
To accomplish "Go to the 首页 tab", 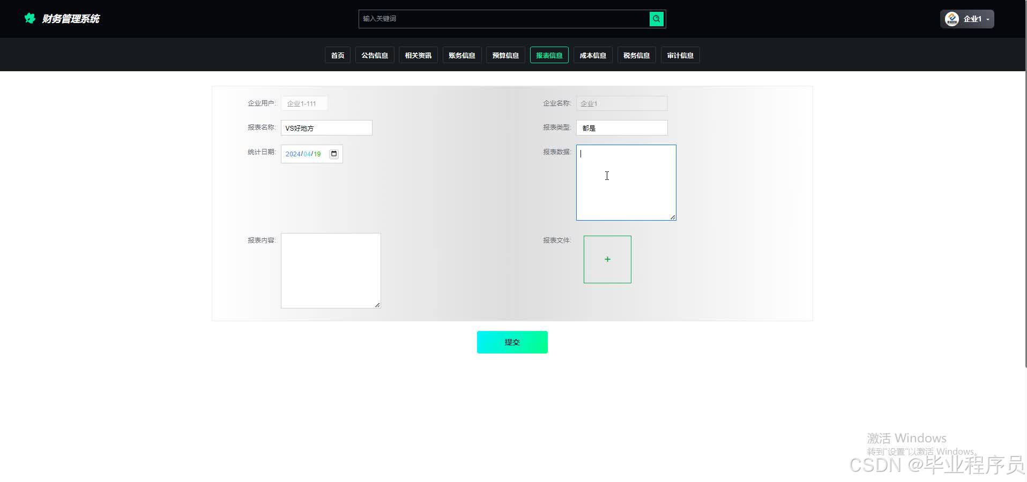I will (x=338, y=55).
